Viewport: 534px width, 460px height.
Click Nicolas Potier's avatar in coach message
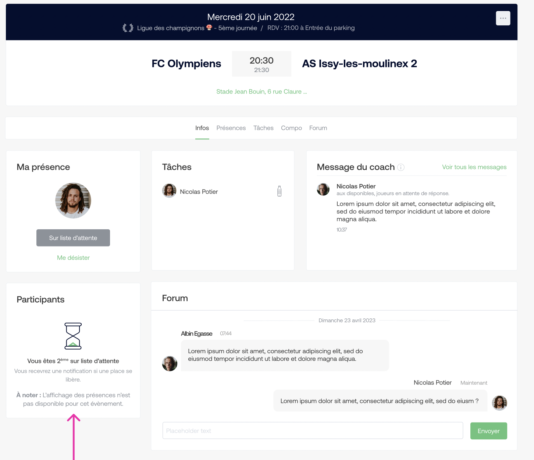pos(323,189)
